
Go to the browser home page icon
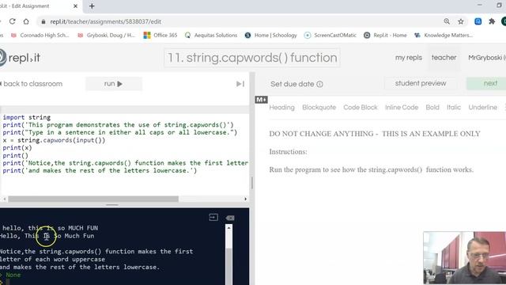click(x=26, y=21)
